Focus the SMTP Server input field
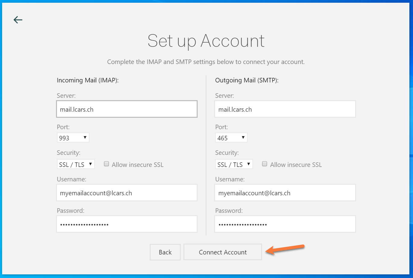 (x=285, y=109)
